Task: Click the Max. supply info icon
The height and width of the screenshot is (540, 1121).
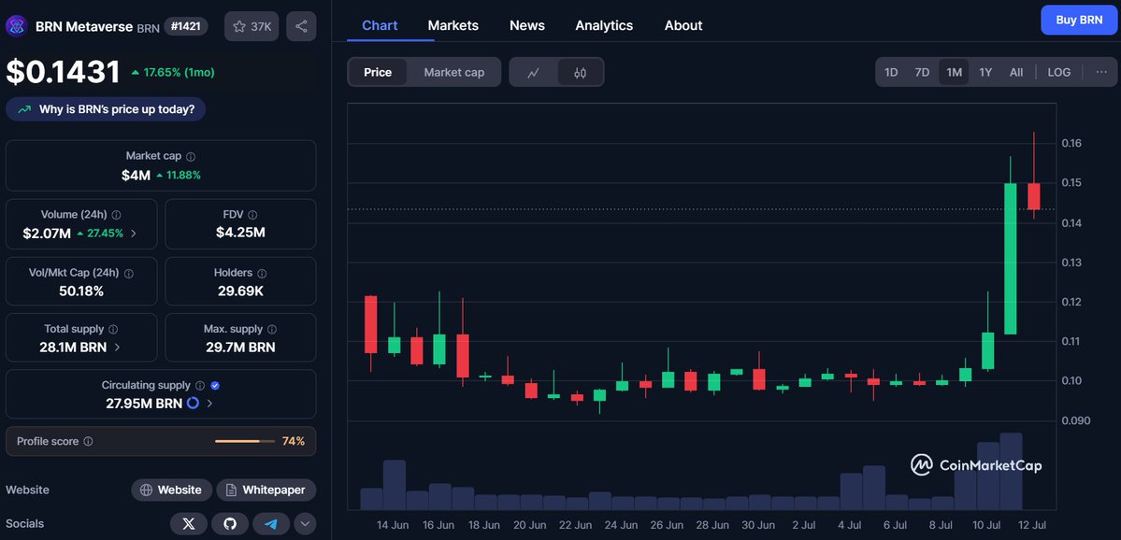Action: (272, 329)
